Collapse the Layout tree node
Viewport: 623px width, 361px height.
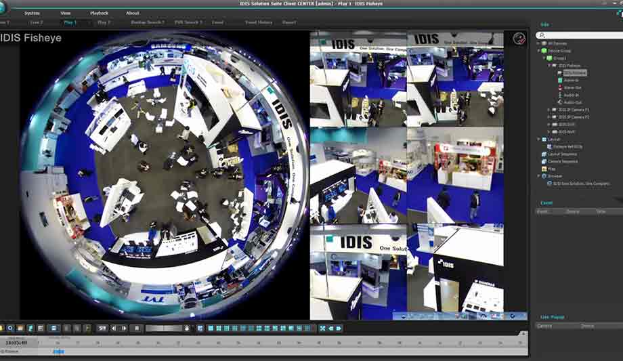tap(539, 139)
